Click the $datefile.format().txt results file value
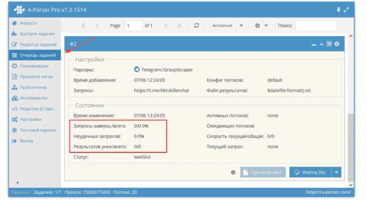 pyautogui.click(x=289, y=90)
